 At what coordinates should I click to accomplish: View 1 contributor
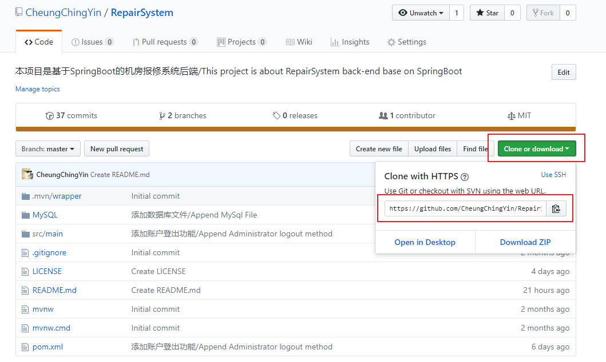pyautogui.click(x=407, y=116)
